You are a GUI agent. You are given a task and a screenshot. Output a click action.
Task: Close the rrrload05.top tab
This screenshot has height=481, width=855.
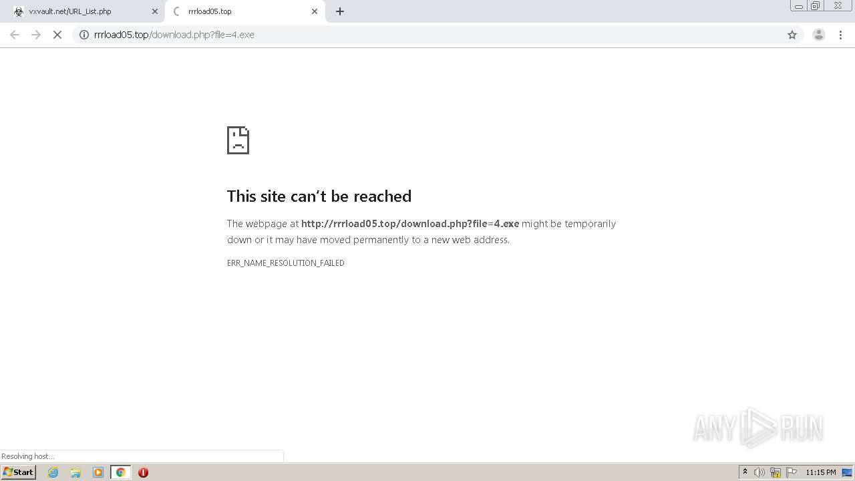point(315,11)
